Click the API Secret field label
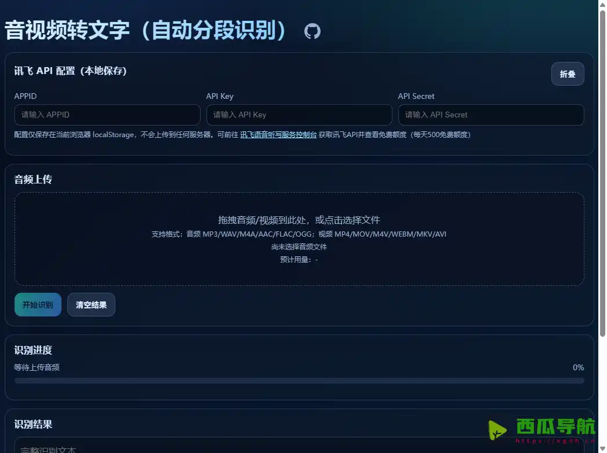Screen dimensions: 607x453 pos(416,96)
